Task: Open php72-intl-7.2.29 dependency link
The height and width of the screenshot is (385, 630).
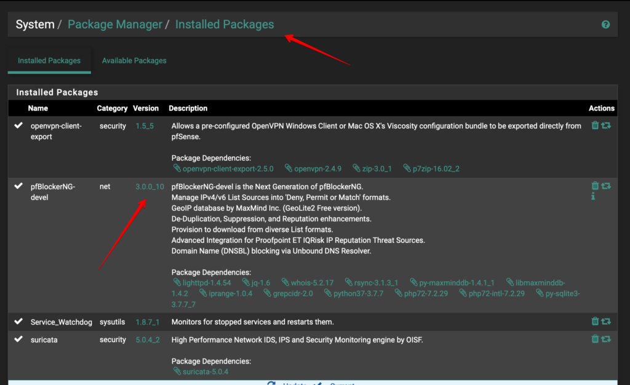Action: (492, 293)
